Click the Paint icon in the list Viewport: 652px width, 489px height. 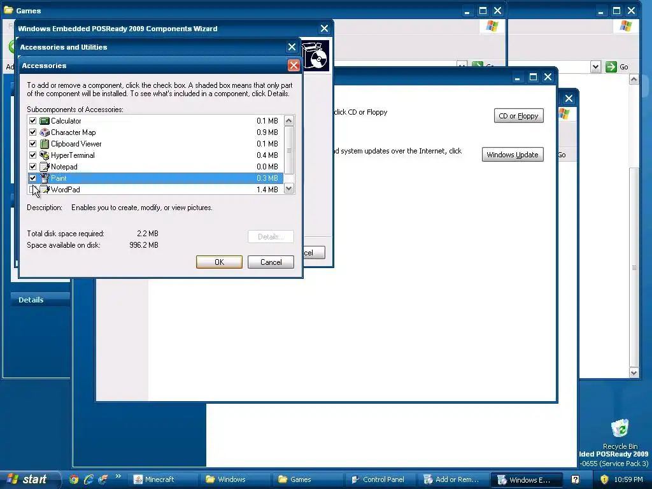[45, 178]
